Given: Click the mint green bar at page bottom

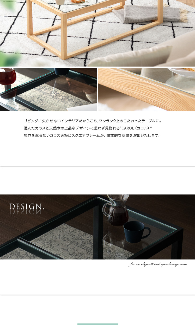Looking at the screenshot, I should click(97, 324).
